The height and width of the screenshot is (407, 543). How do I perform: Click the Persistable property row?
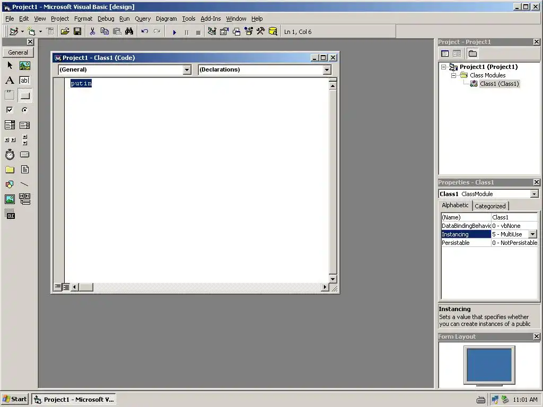(489, 243)
